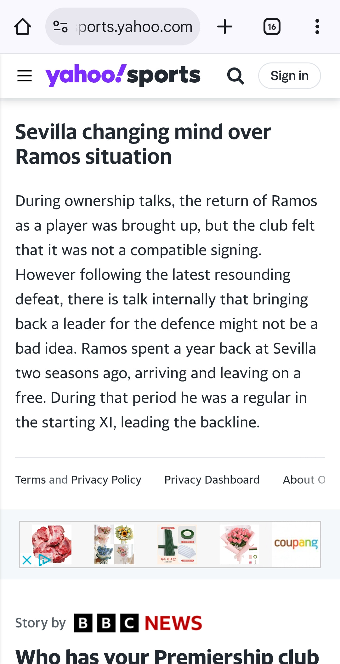Close the ad with X icon
340x664 pixels.
click(x=27, y=560)
